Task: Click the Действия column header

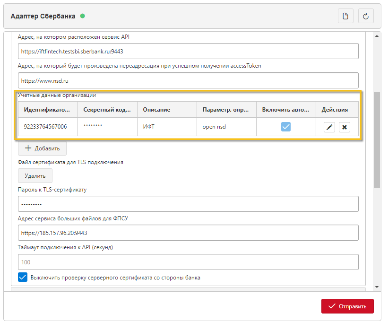Action: [x=337, y=110]
